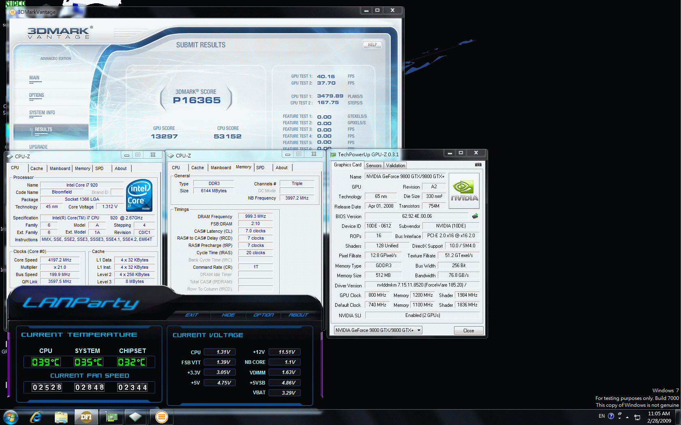Click the CPU SCORE value 53152

[227, 136]
